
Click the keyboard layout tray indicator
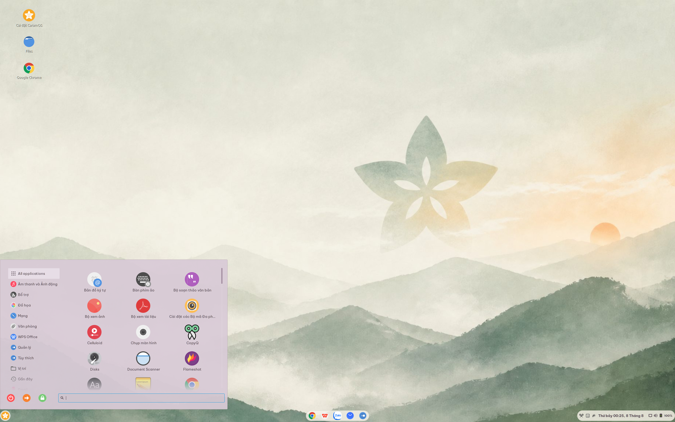pyautogui.click(x=588, y=416)
